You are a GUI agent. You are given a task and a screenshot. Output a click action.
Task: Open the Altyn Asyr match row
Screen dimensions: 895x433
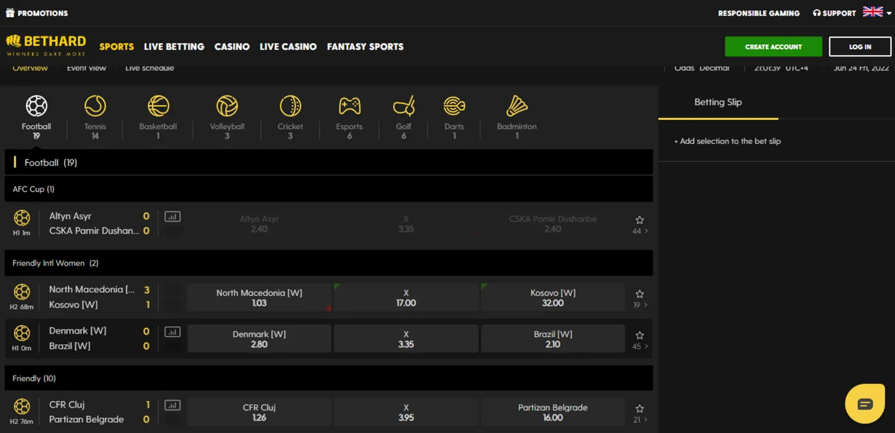pyautogui.click(x=328, y=224)
